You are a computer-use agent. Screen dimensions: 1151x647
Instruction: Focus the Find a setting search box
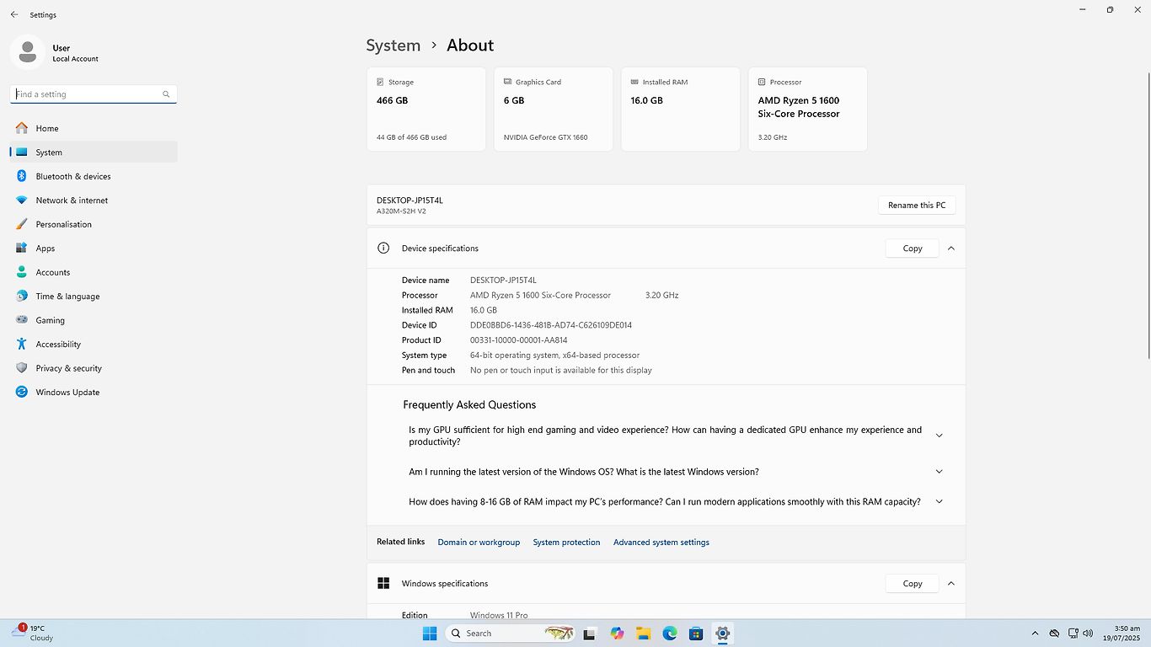[94, 94]
